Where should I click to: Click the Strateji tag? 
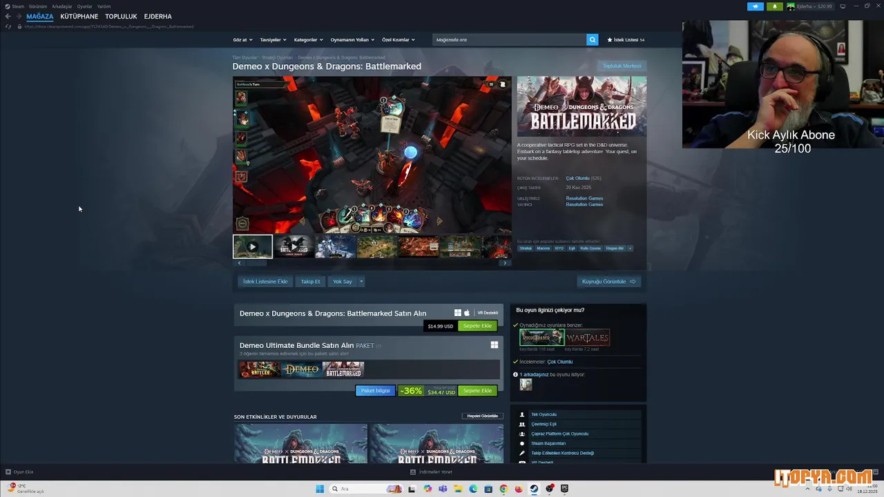[526, 248]
